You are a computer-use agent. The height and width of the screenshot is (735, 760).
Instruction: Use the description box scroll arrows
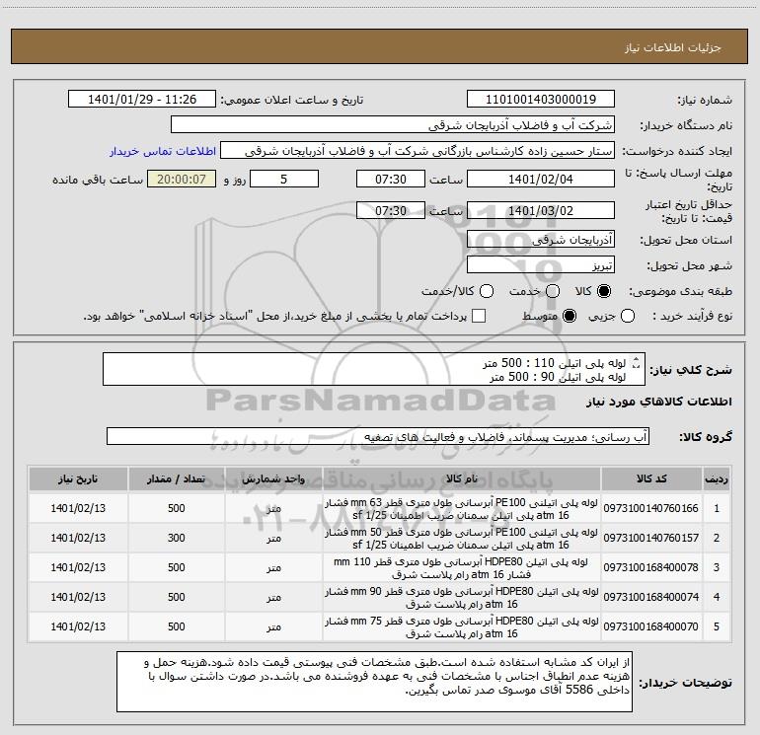click(x=637, y=362)
